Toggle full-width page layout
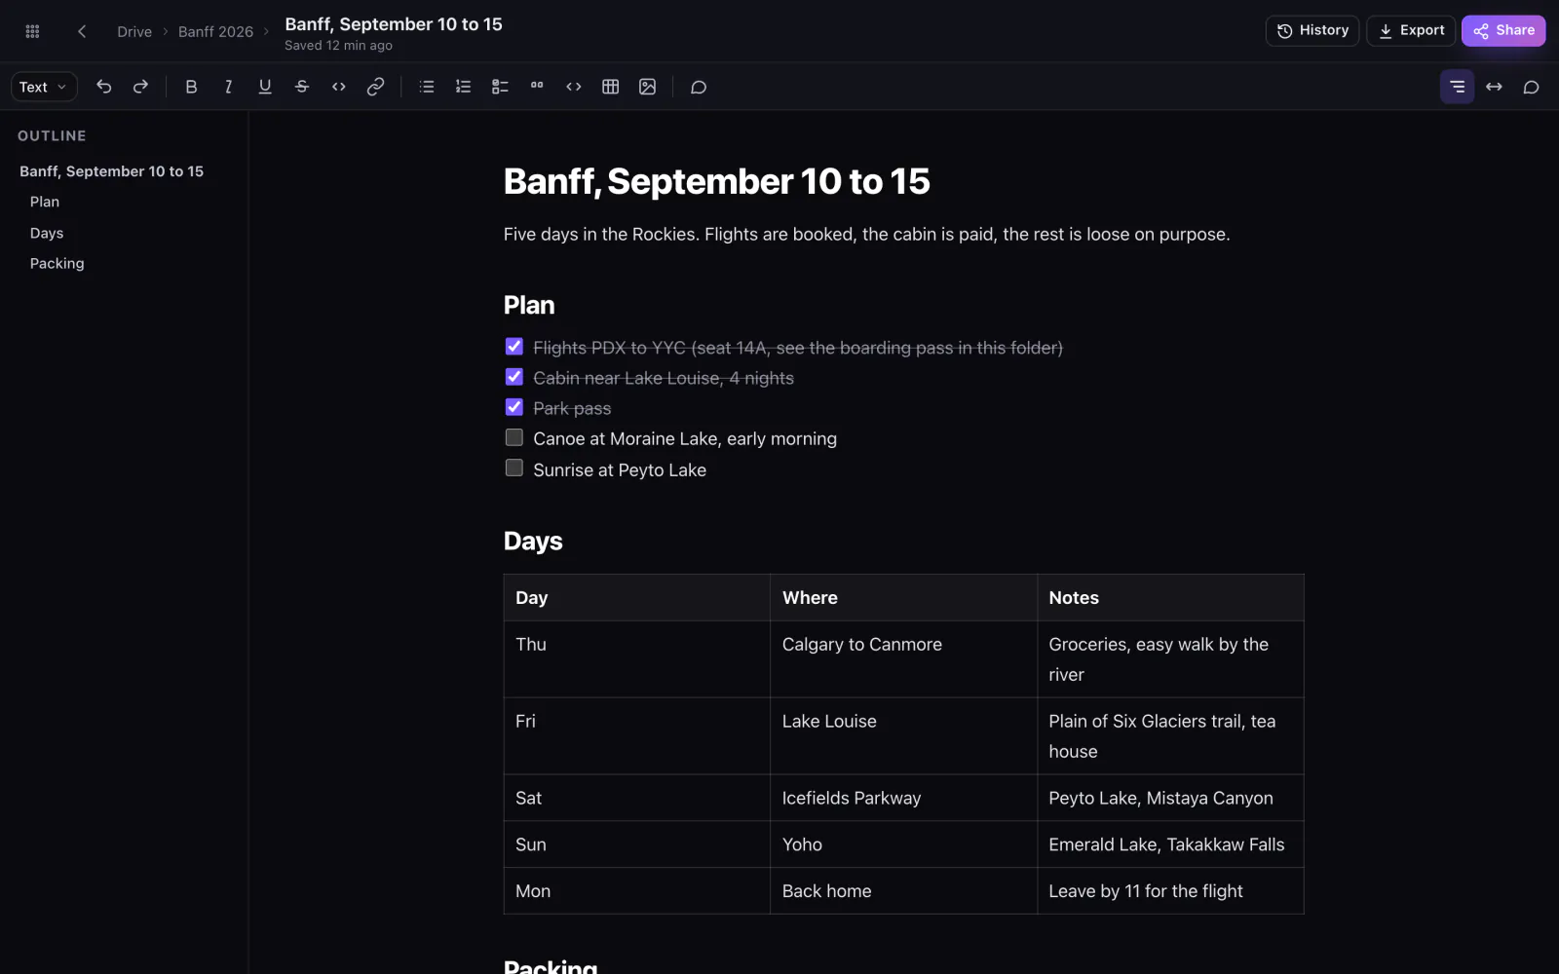The width and height of the screenshot is (1559, 974). [1494, 87]
